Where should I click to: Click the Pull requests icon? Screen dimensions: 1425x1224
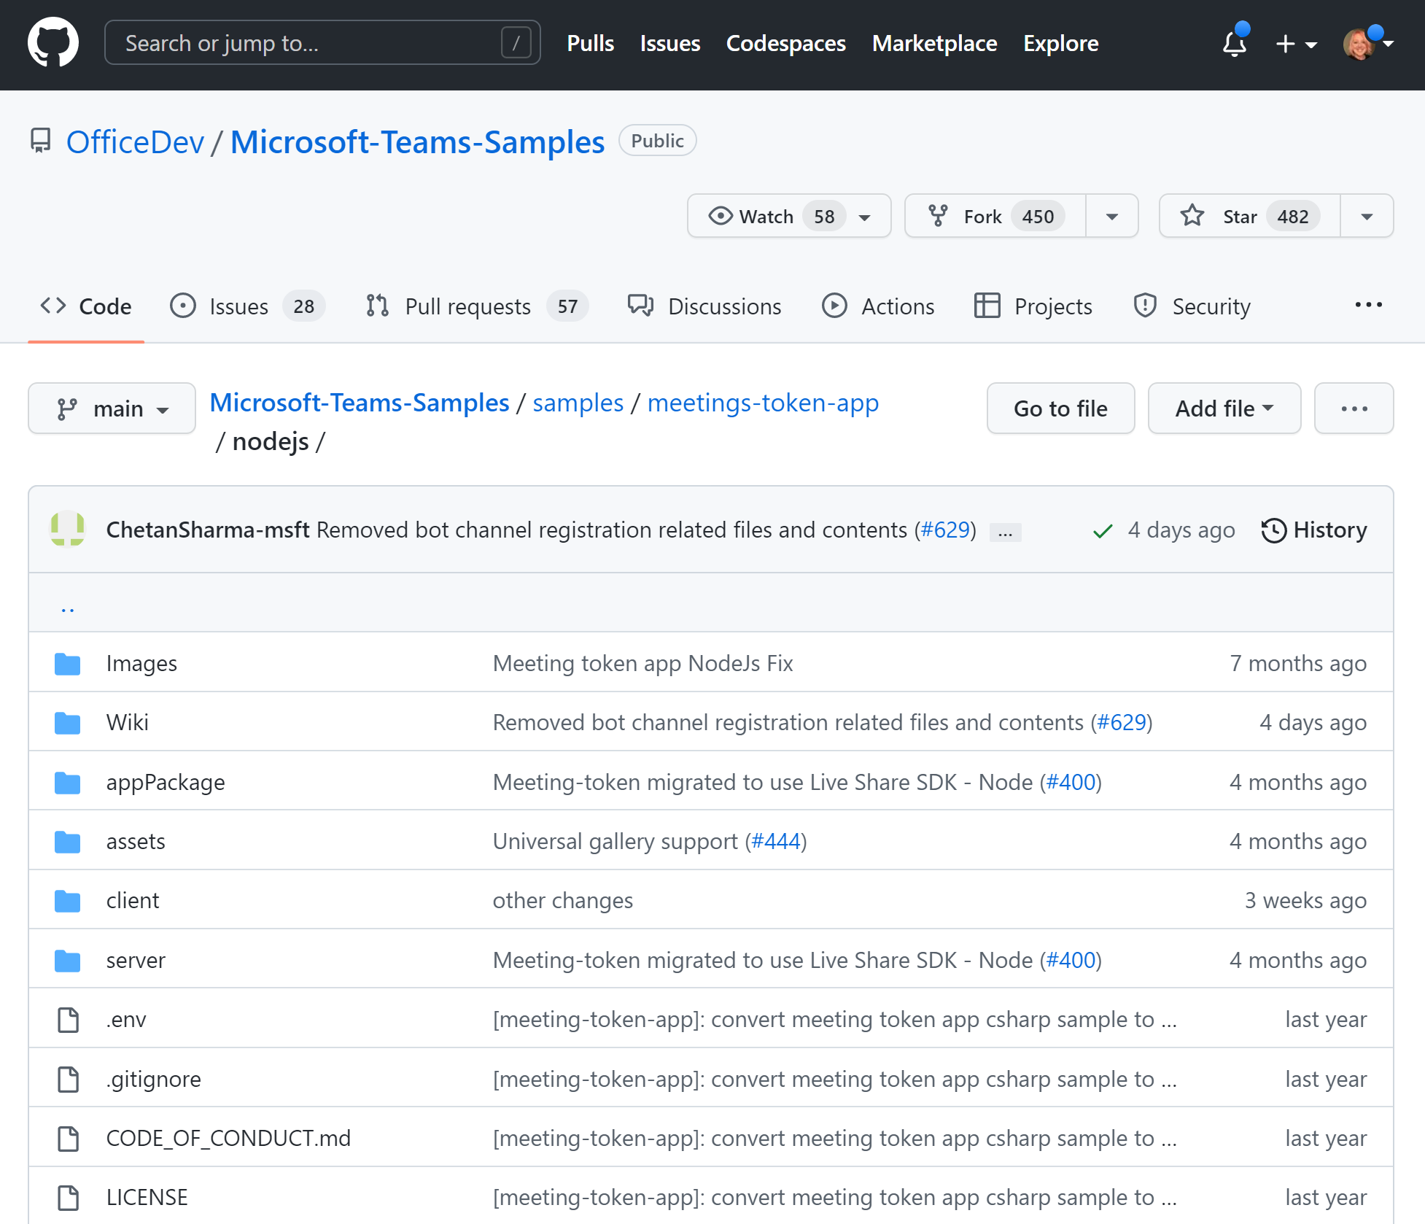point(378,306)
